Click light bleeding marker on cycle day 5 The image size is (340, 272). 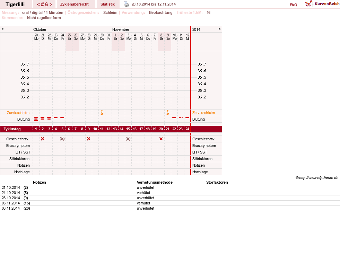(62, 118)
